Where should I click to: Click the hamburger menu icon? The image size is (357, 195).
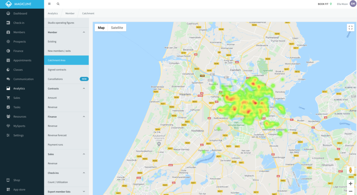(49, 4)
